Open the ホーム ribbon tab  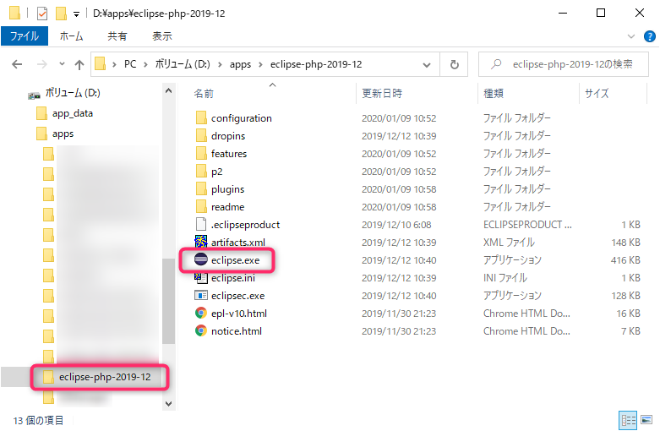point(71,36)
